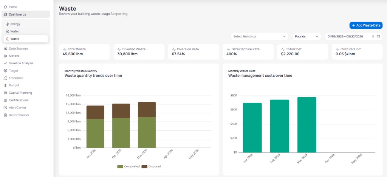Click the Capital Planning icon
The image size is (387, 177).
point(5,93)
